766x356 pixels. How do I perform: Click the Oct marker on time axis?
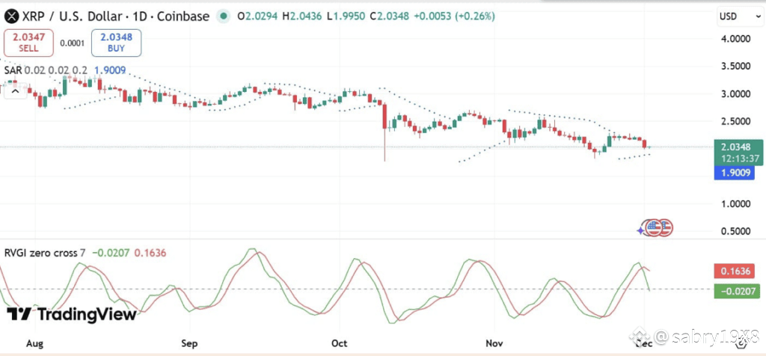(339, 343)
